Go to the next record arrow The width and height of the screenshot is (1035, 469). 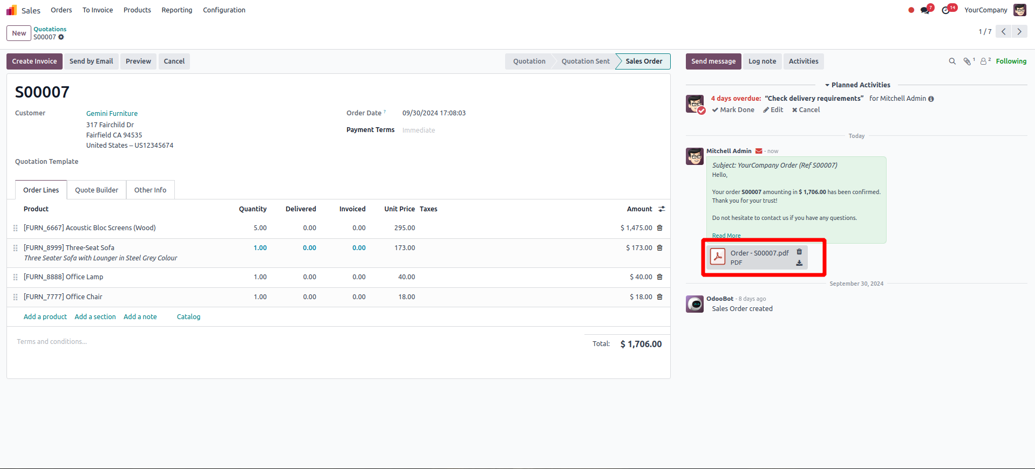pyautogui.click(x=1019, y=32)
